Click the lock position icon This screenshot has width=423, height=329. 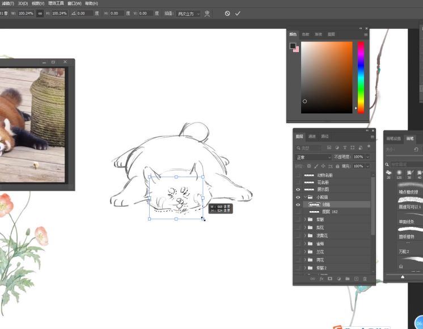point(323,166)
